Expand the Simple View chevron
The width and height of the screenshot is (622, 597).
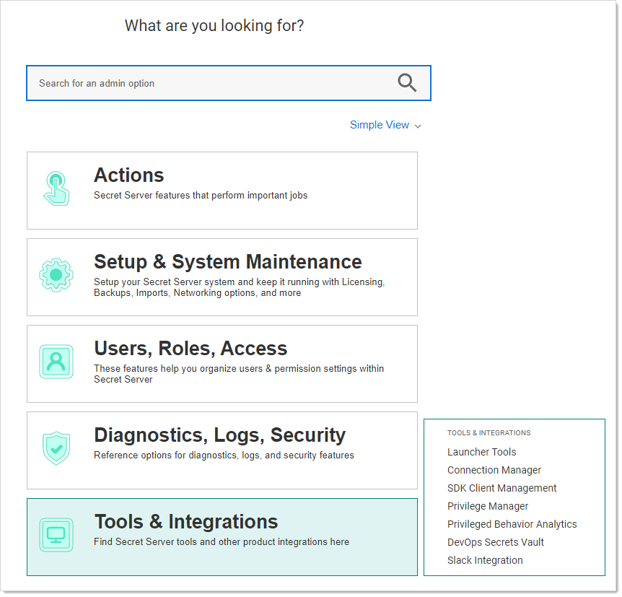(x=418, y=126)
